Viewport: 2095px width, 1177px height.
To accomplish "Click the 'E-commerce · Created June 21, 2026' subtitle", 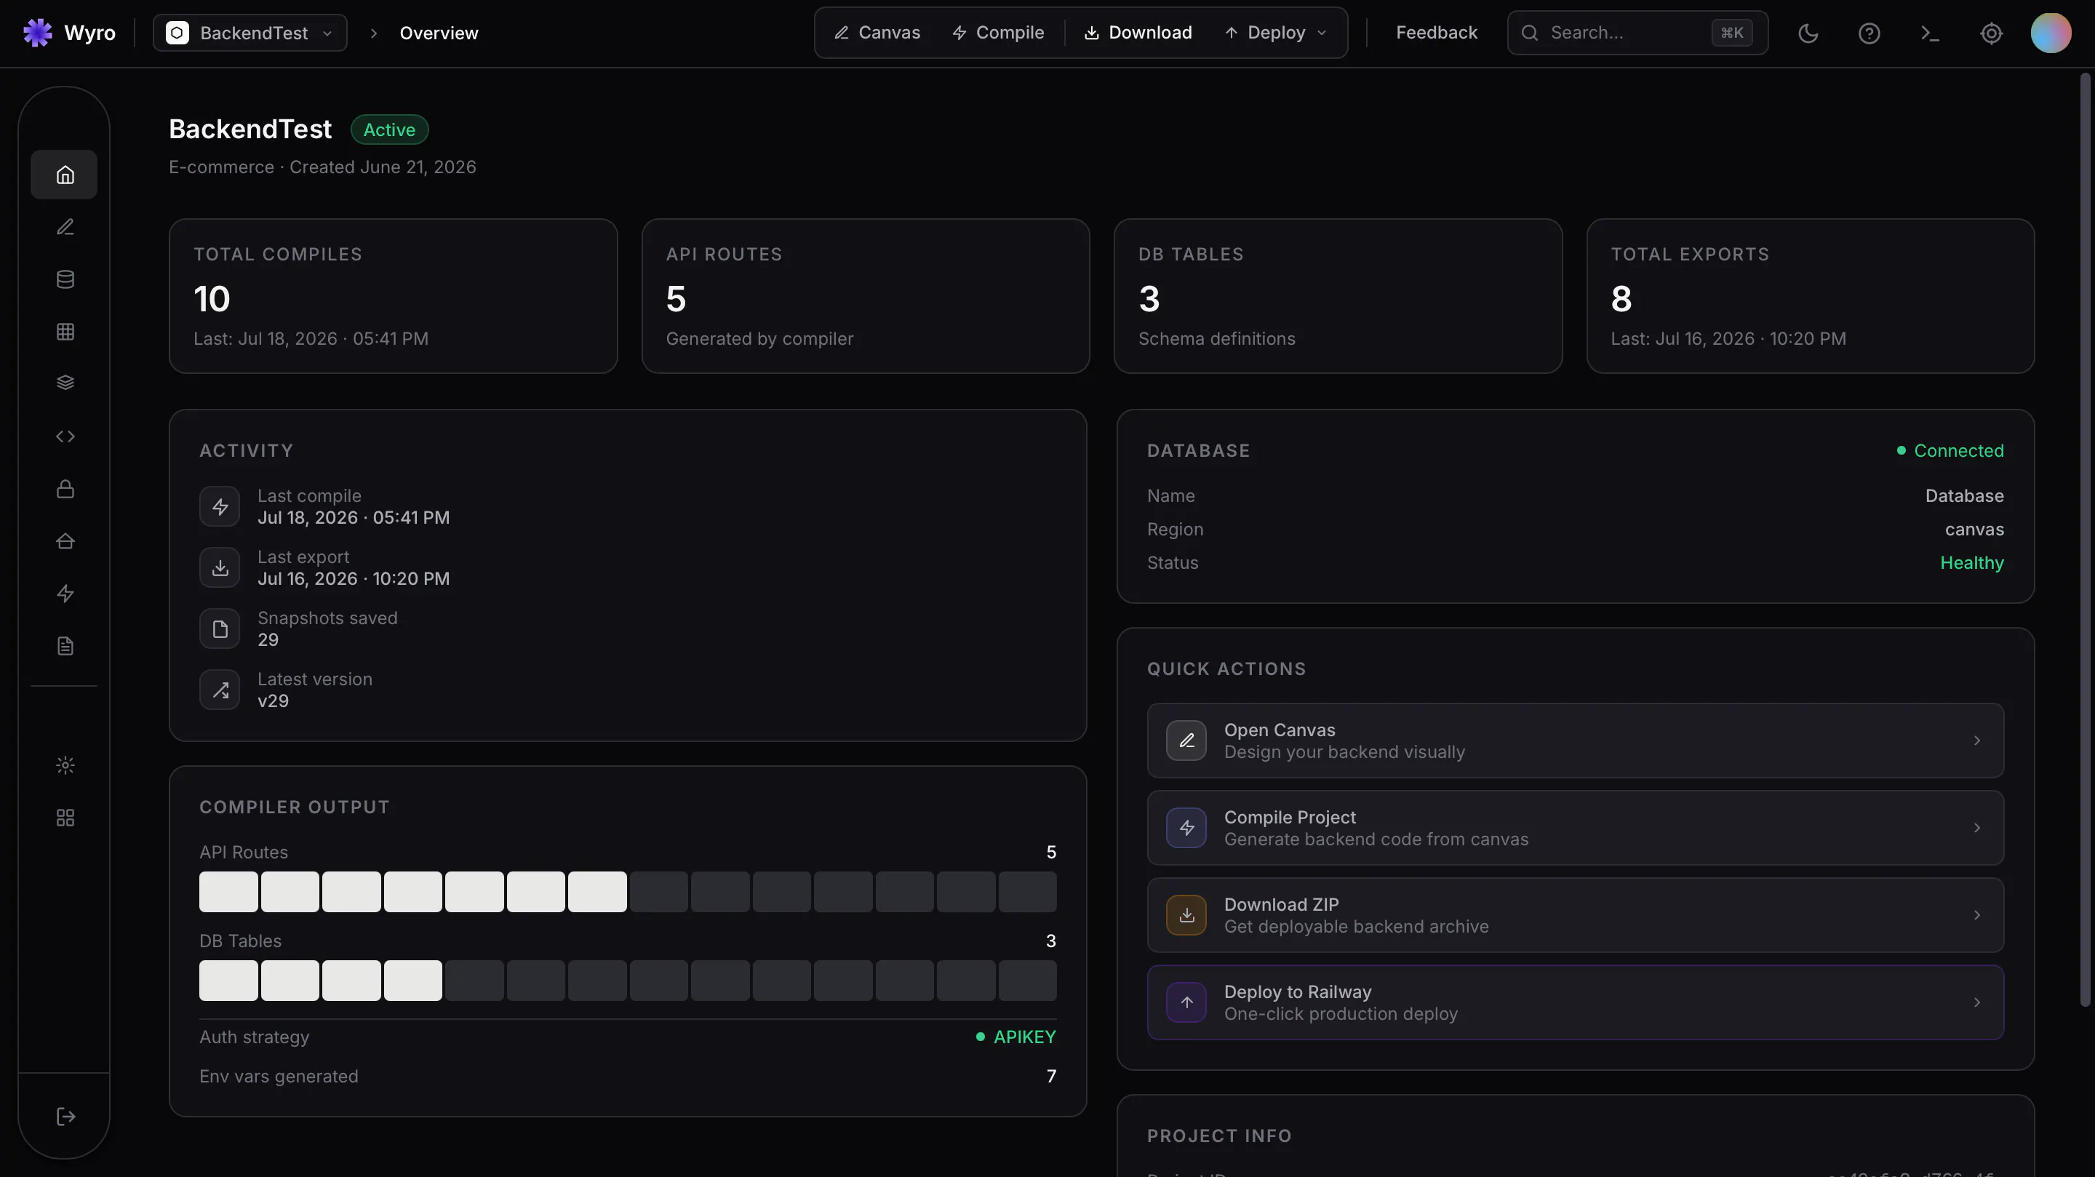I will tap(322, 167).
